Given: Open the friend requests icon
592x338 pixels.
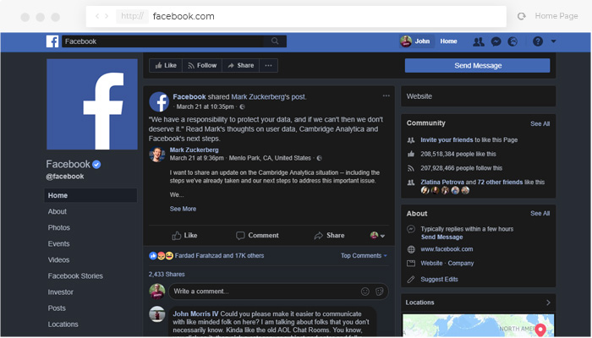Looking at the screenshot, I should [479, 41].
